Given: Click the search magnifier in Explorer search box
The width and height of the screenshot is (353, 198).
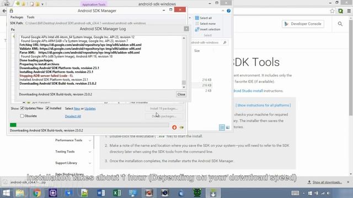Looking at the screenshot, I should 224,42.
